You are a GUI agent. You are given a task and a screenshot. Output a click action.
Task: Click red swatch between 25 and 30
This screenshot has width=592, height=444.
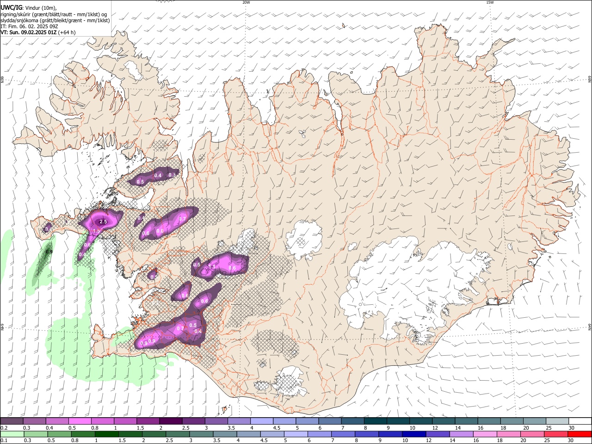click(557, 434)
